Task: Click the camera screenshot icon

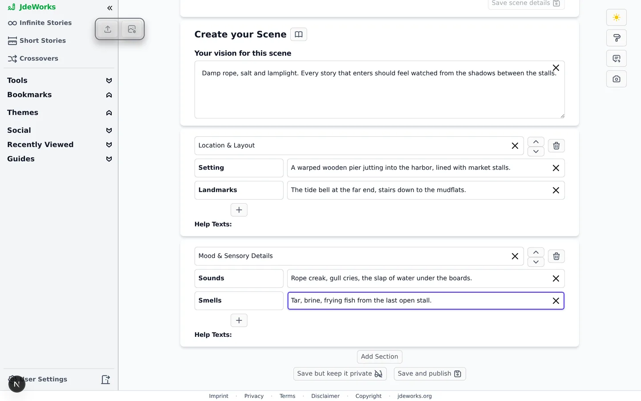Action: point(617,79)
